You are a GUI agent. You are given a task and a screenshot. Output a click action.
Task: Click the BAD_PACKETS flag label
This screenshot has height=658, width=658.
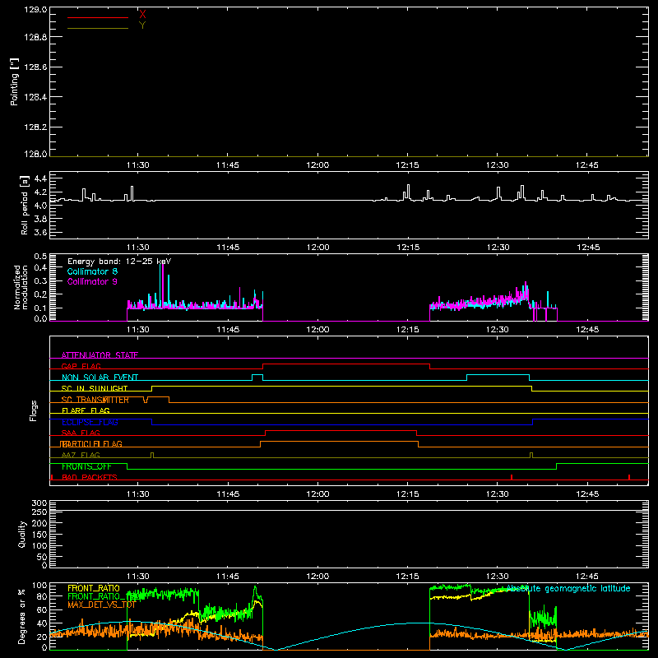(x=90, y=477)
